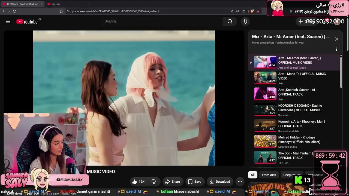Image resolution: width=349 pixels, height=196 pixels.
Task: Close the Mix playlist panel
Action: pyautogui.click(x=337, y=39)
